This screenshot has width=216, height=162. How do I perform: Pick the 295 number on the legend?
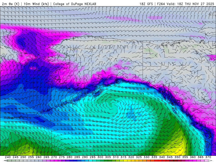pyautogui.click(x=93, y=157)
